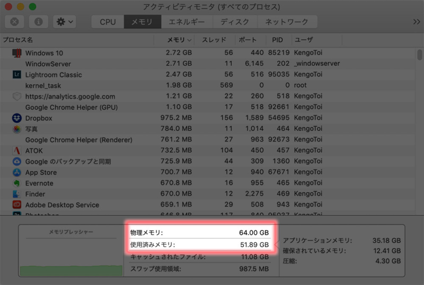Image resolution: width=424 pixels, height=285 pixels.
Task: Click thread count 569
Action: 226,85
